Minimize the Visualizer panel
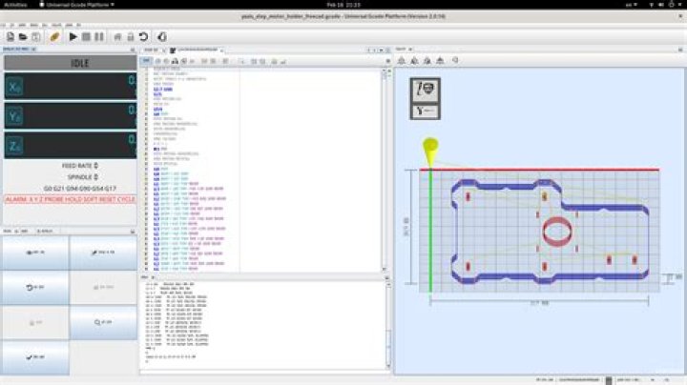Viewport: 687px width, 385px height. pyautogui.click(x=680, y=50)
